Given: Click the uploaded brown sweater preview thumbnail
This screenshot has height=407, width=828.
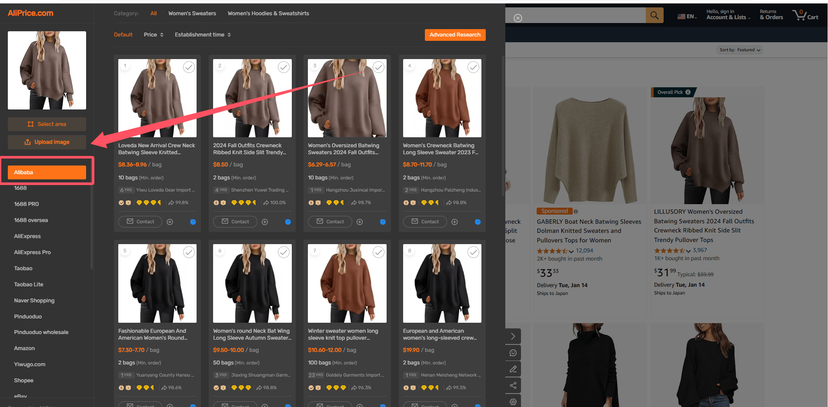Looking at the screenshot, I should tap(47, 70).
